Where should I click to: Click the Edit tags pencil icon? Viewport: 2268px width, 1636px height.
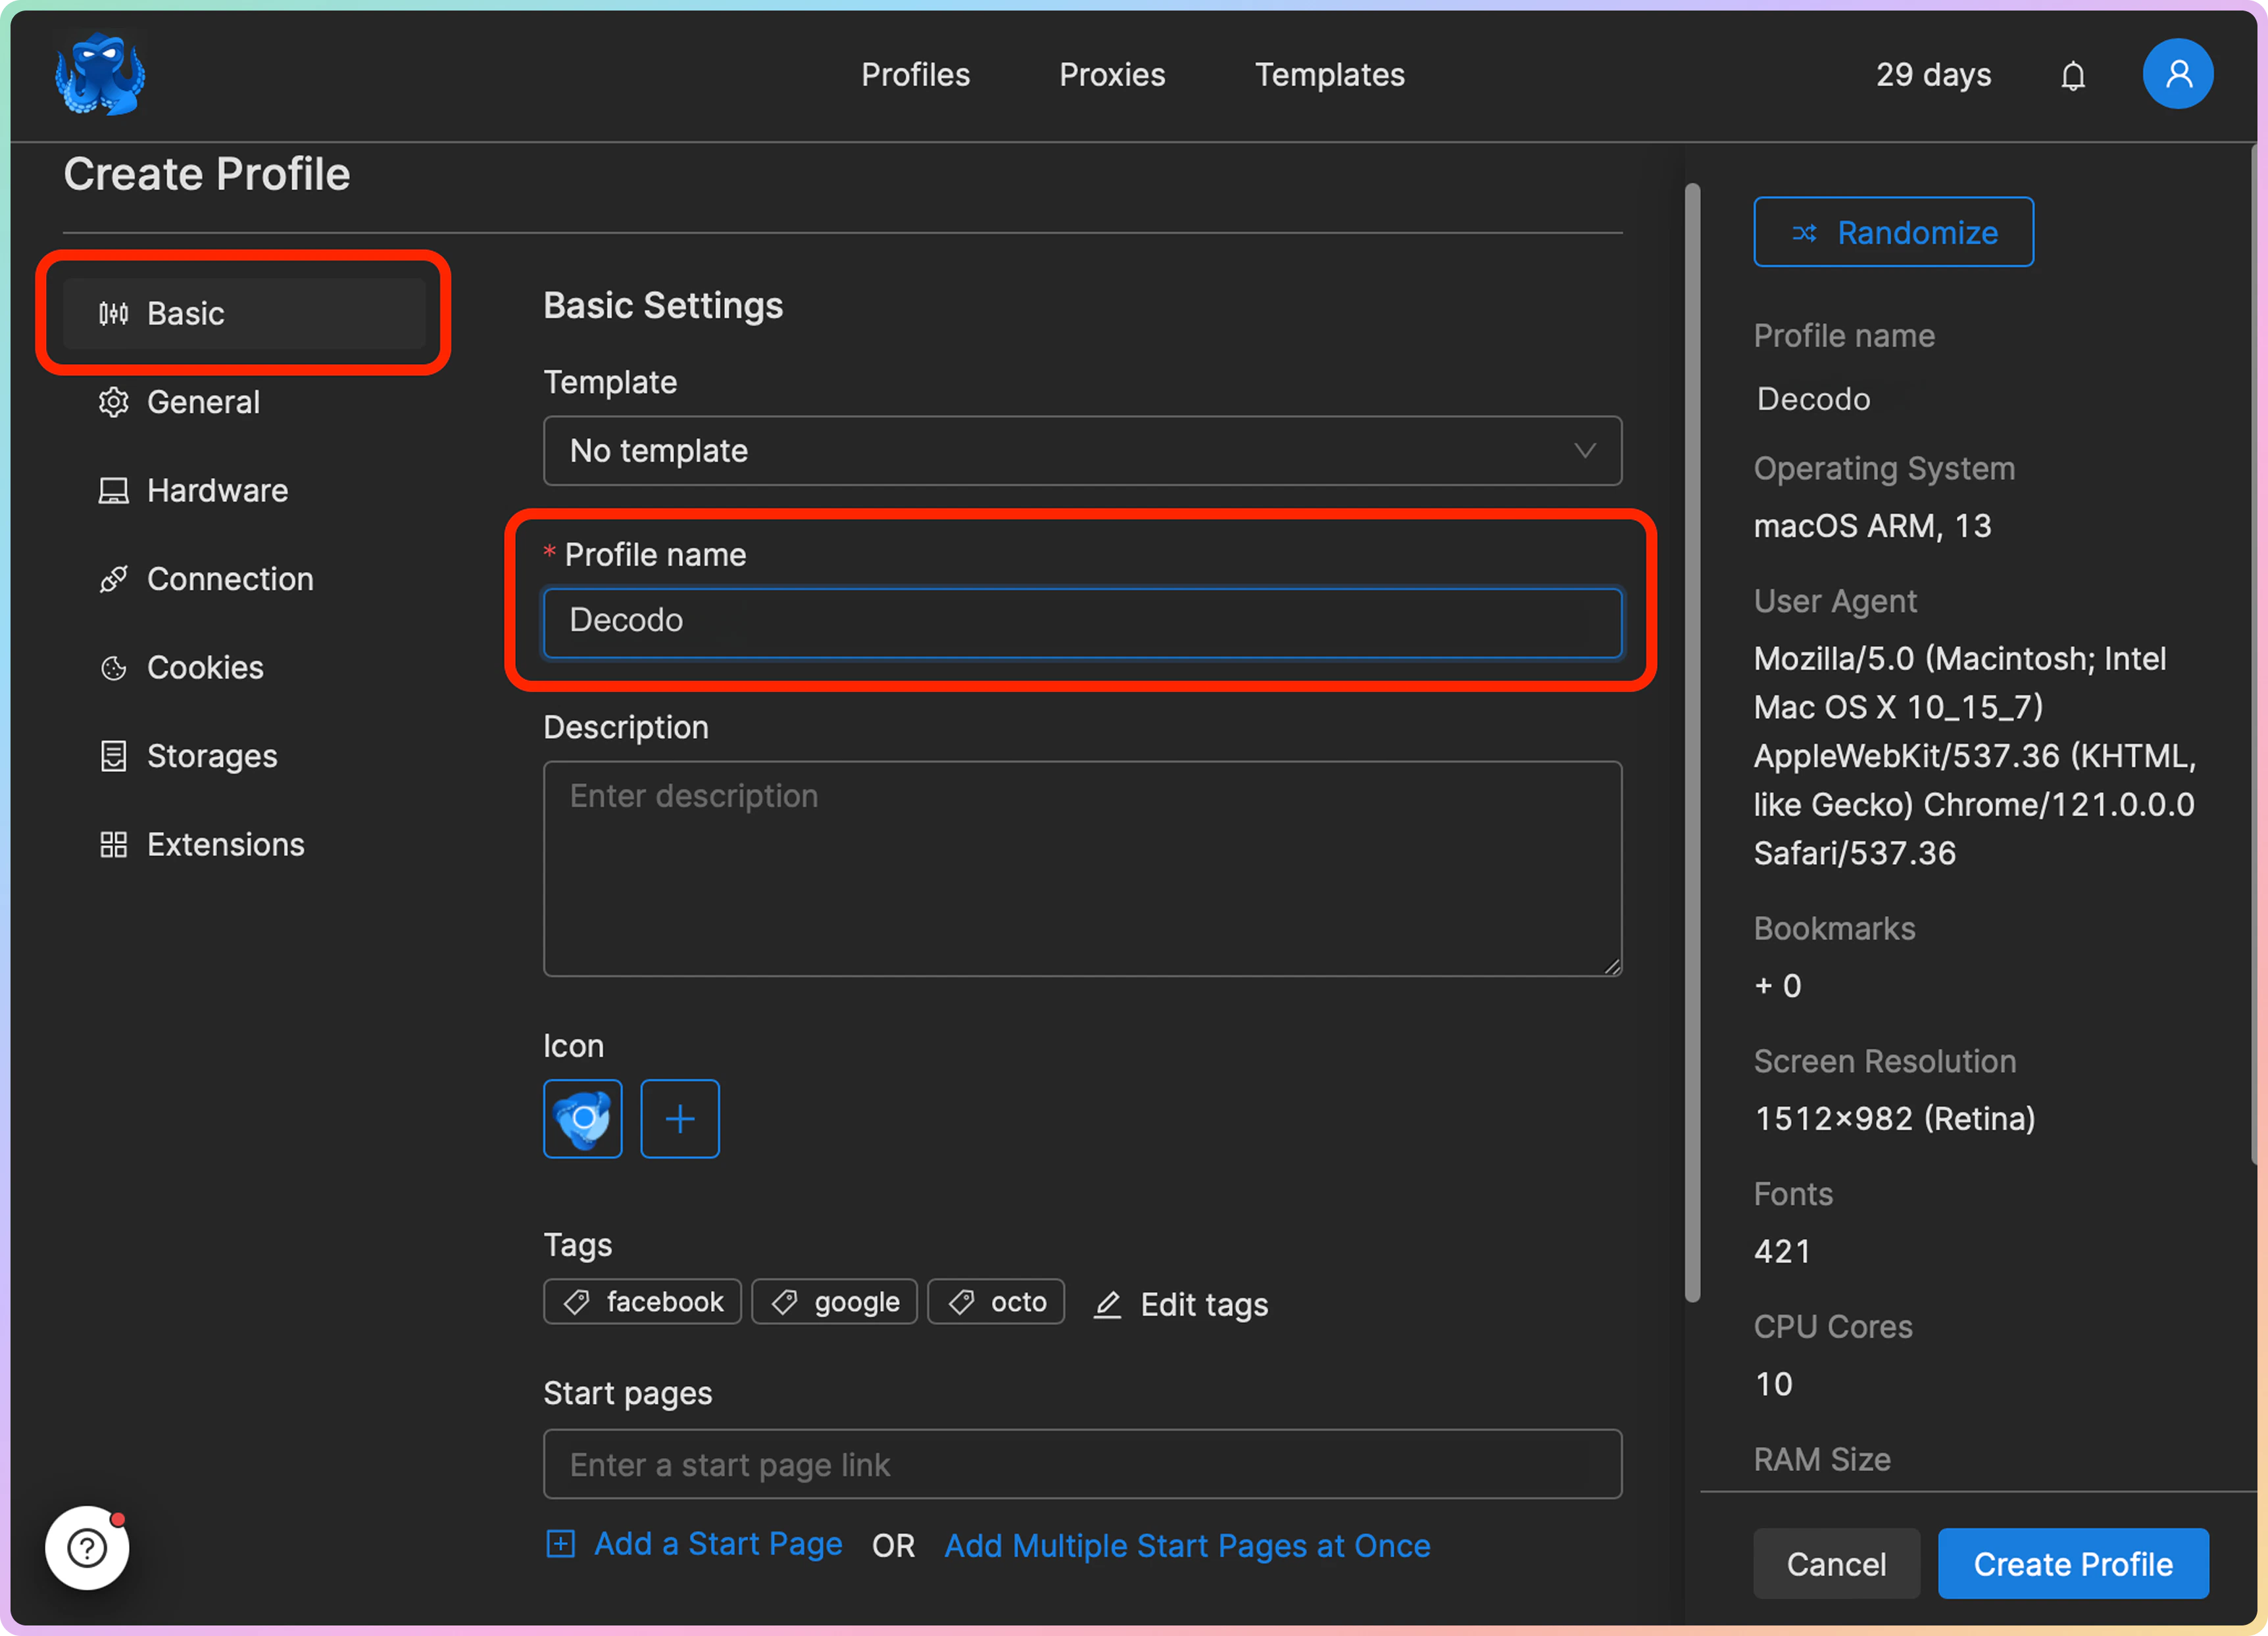[1108, 1304]
